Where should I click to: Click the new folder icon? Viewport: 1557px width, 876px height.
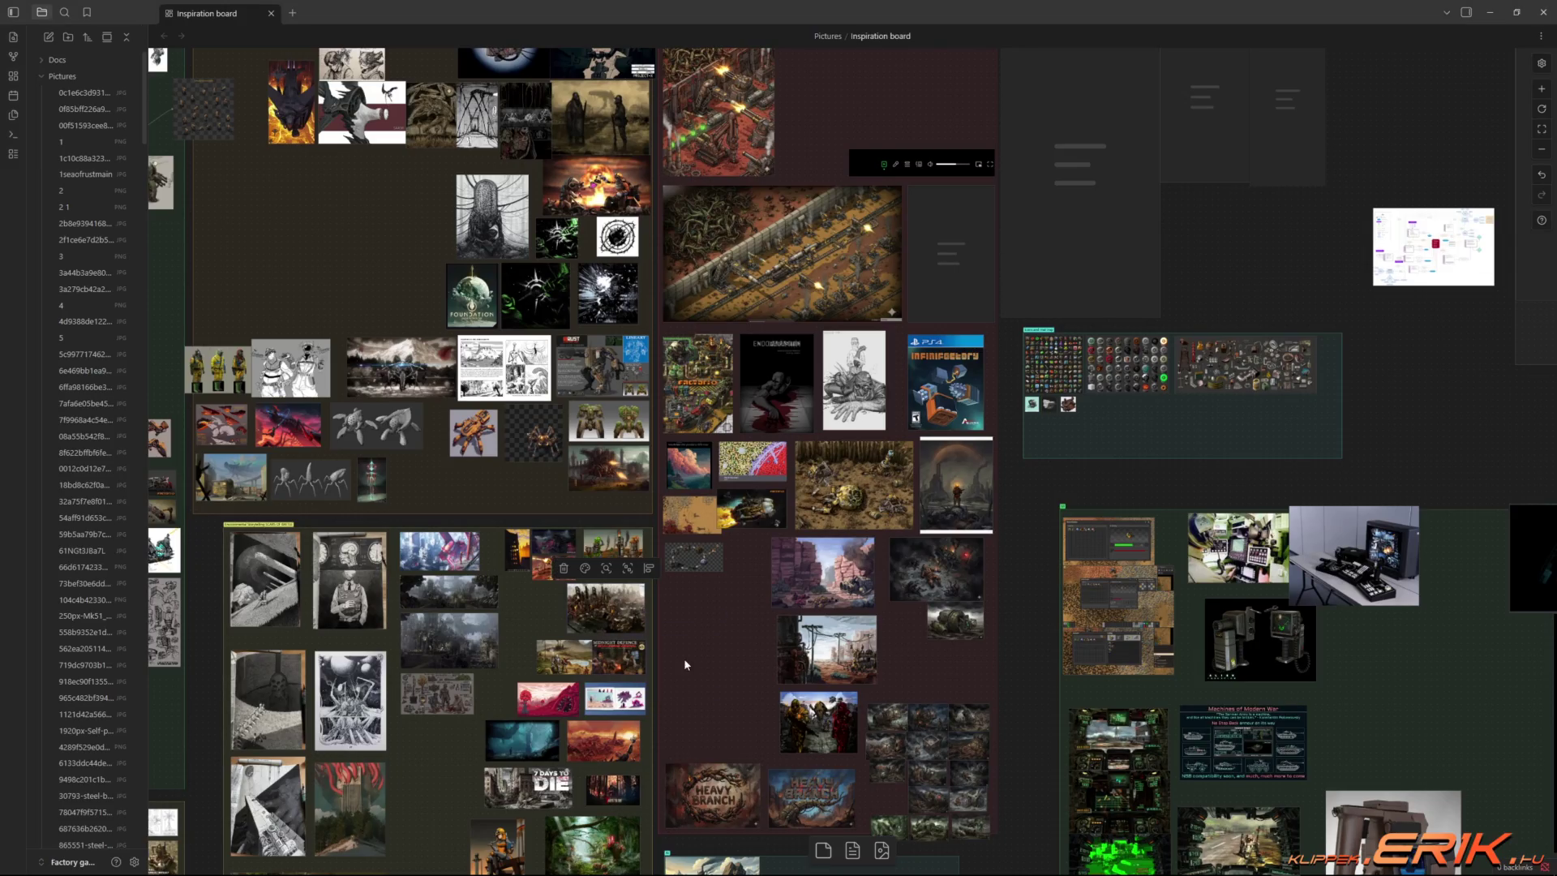[x=68, y=37]
